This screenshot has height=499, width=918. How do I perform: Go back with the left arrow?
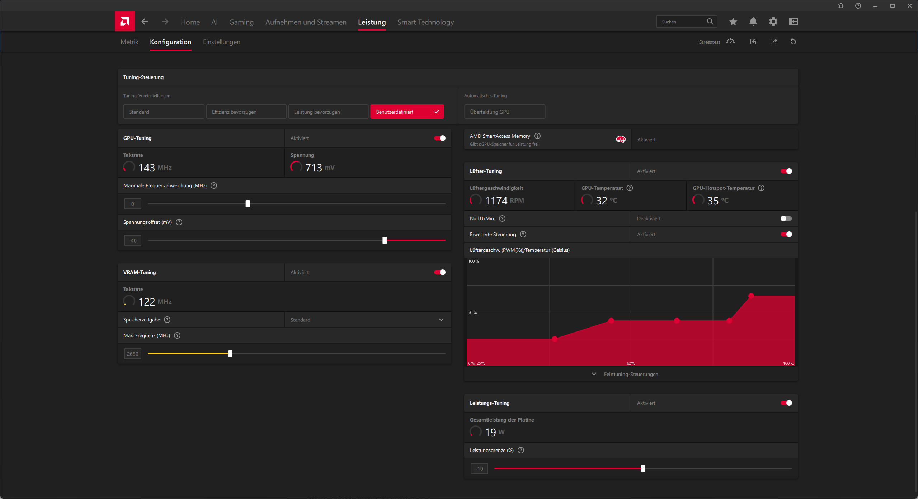145,22
